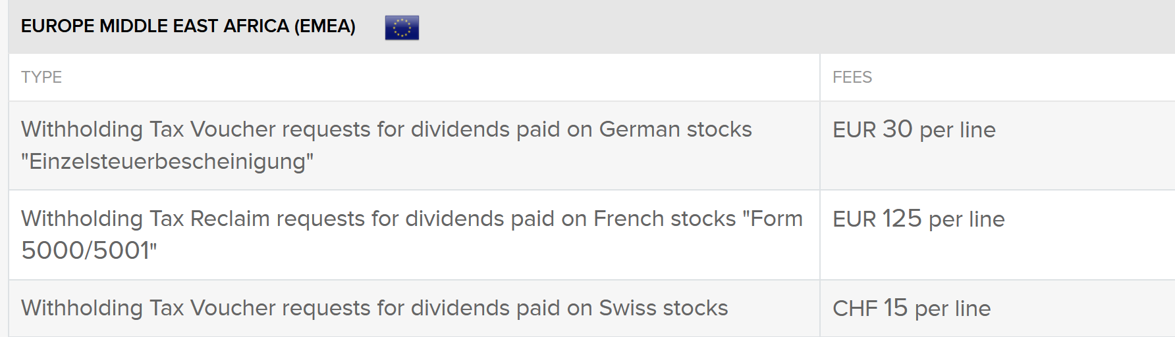Click the word "Swiss" in the third row
This screenshot has width=1175, height=337.
pos(628,309)
